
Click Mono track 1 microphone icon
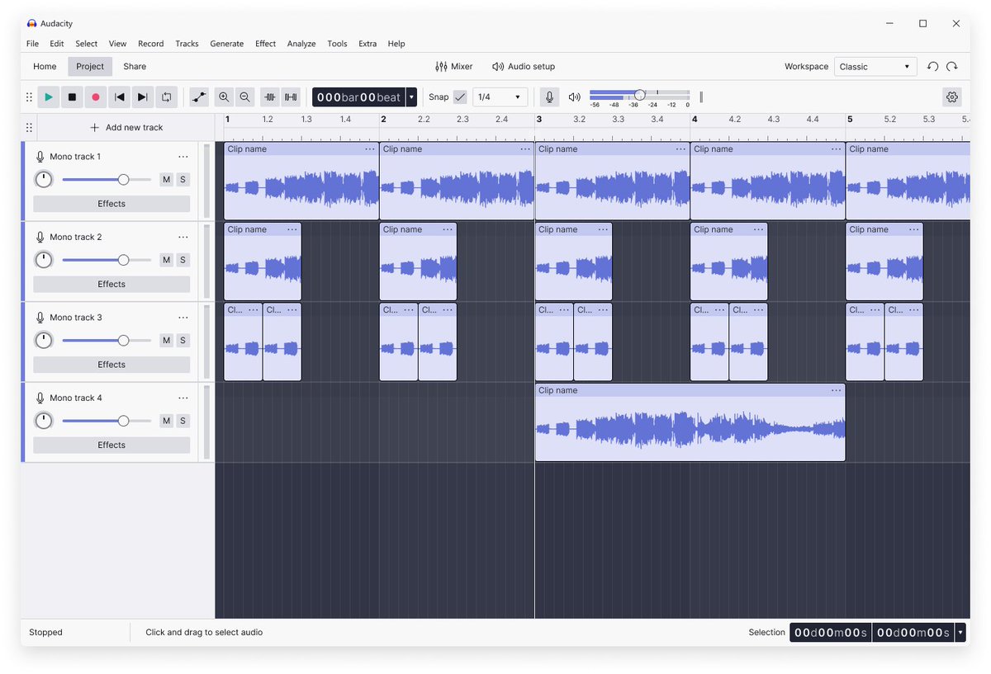tap(40, 157)
